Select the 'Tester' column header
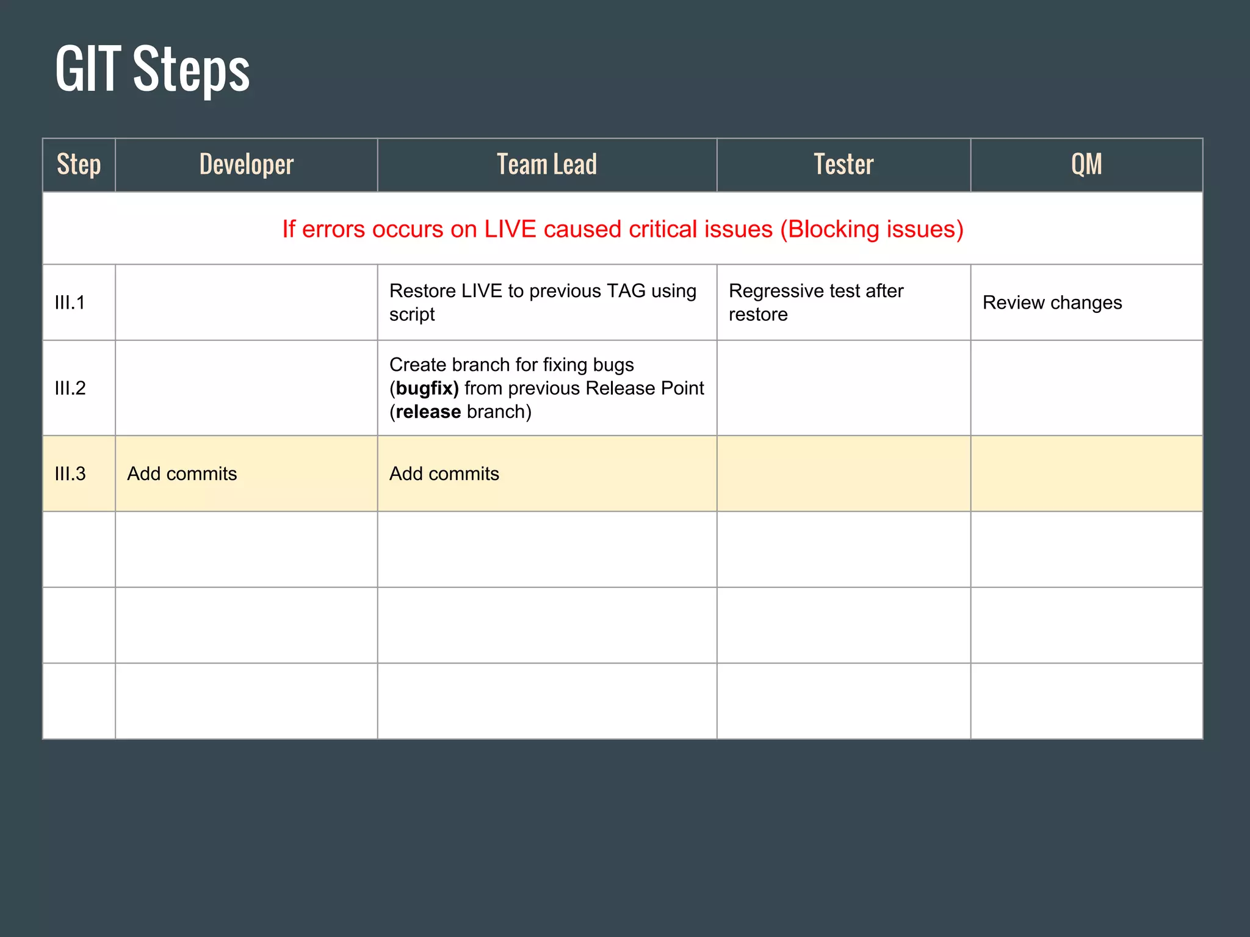The height and width of the screenshot is (937, 1250). (x=844, y=165)
